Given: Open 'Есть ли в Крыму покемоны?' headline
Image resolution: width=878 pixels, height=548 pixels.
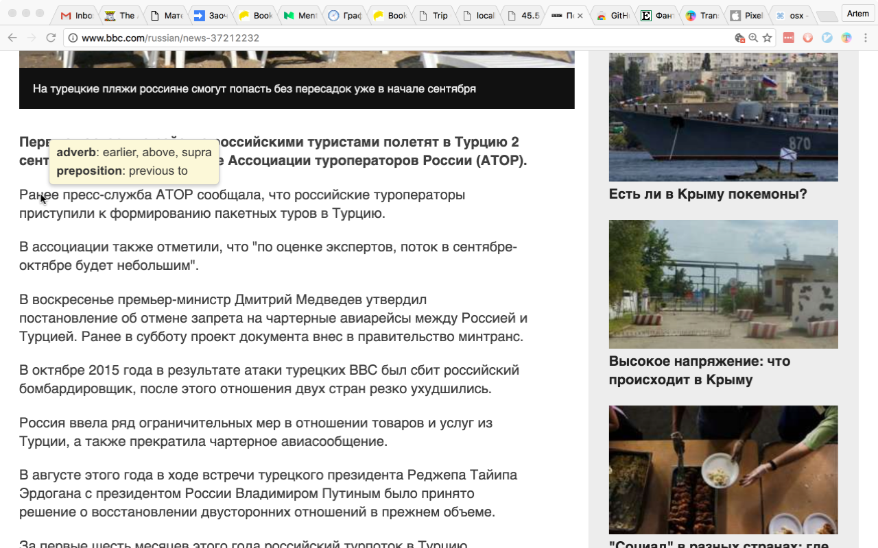Looking at the screenshot, I should [x=708, y=194].
